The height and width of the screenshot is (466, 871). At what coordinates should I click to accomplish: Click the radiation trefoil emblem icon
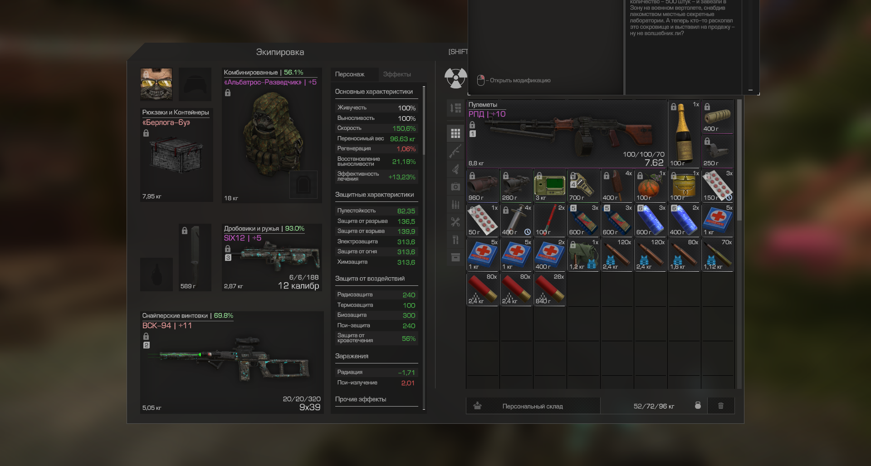455,78
